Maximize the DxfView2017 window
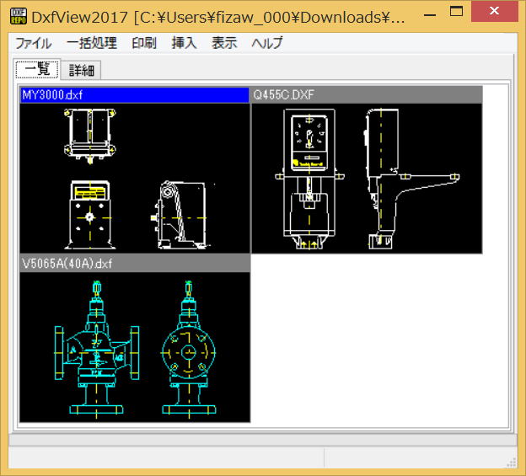 point(456,12)
